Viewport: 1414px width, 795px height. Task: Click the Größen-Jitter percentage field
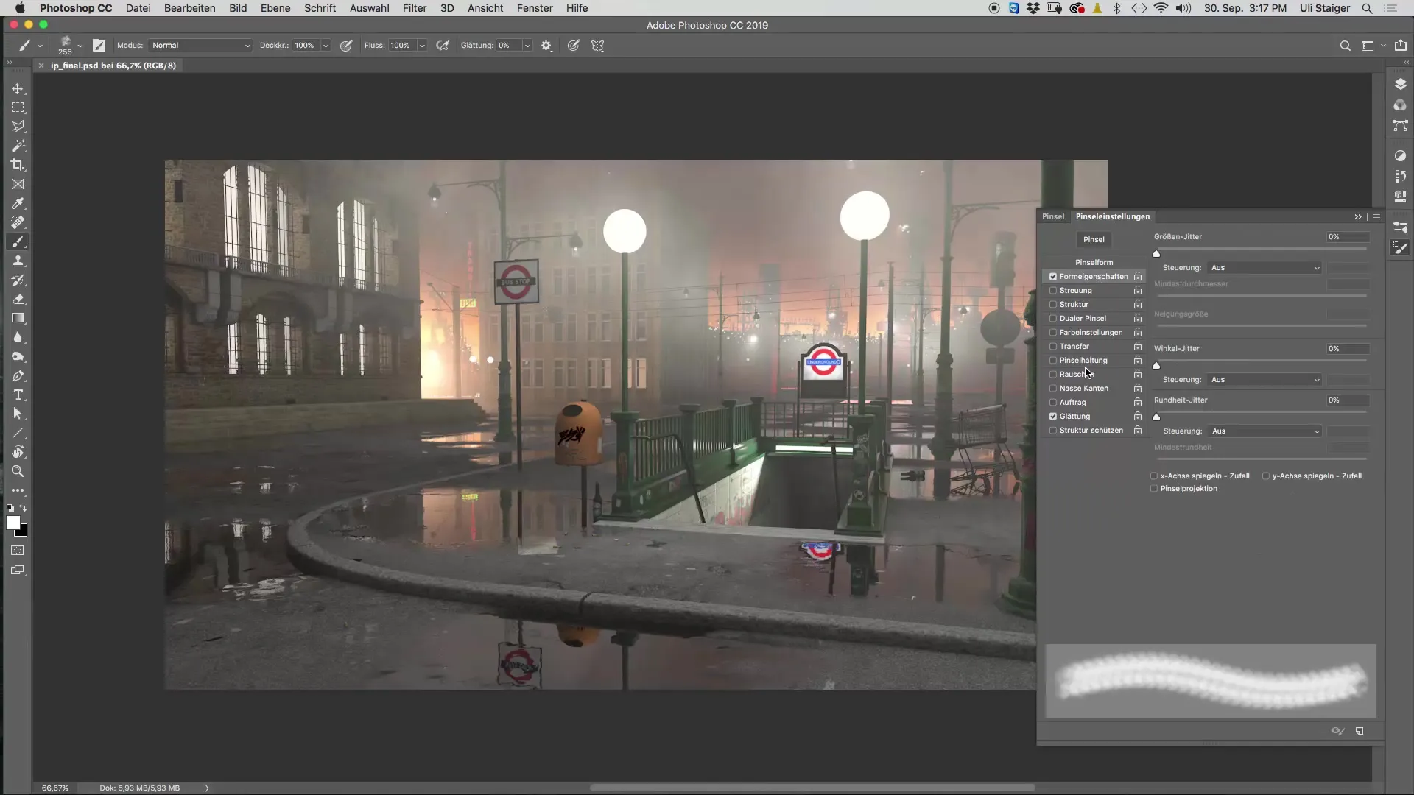(x=1348, y=237)
